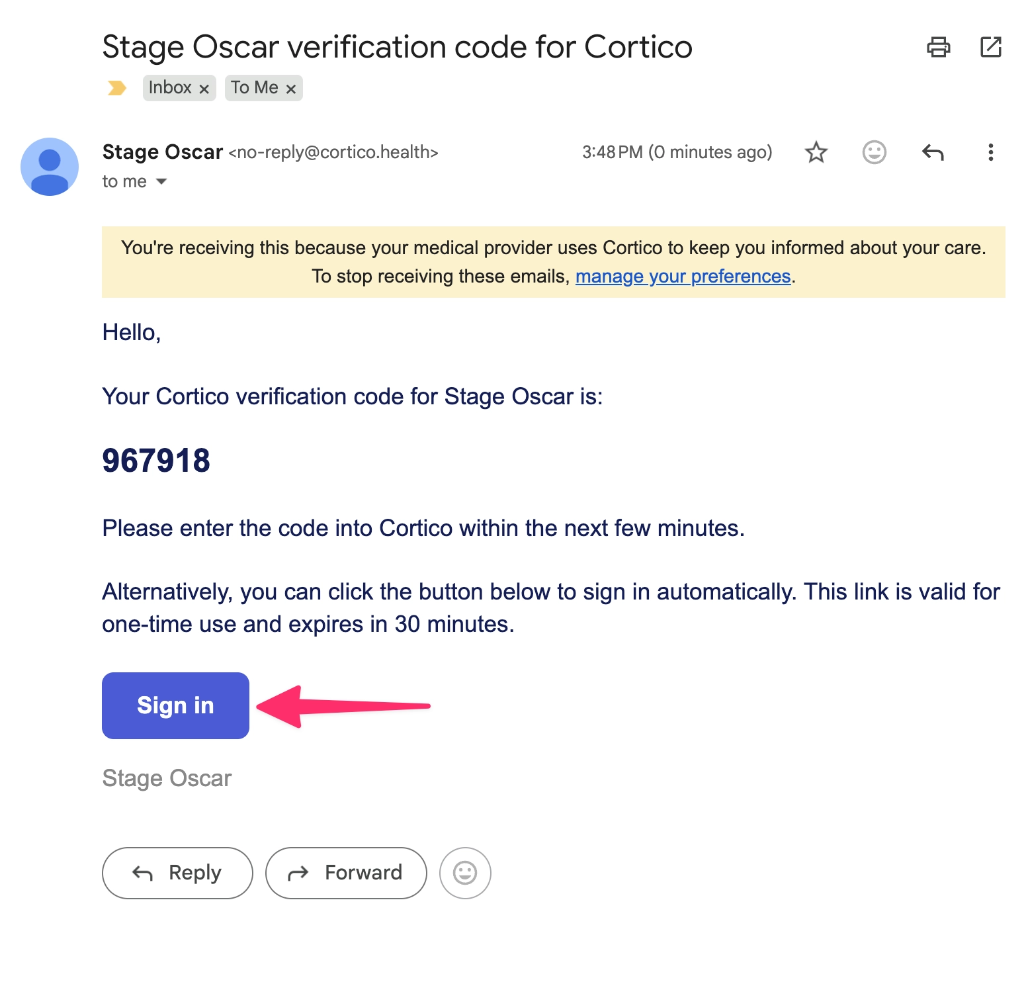Click the Reply button below message
The height and width of the screenshot is (982, 1028).
click(x=177, y=873)
